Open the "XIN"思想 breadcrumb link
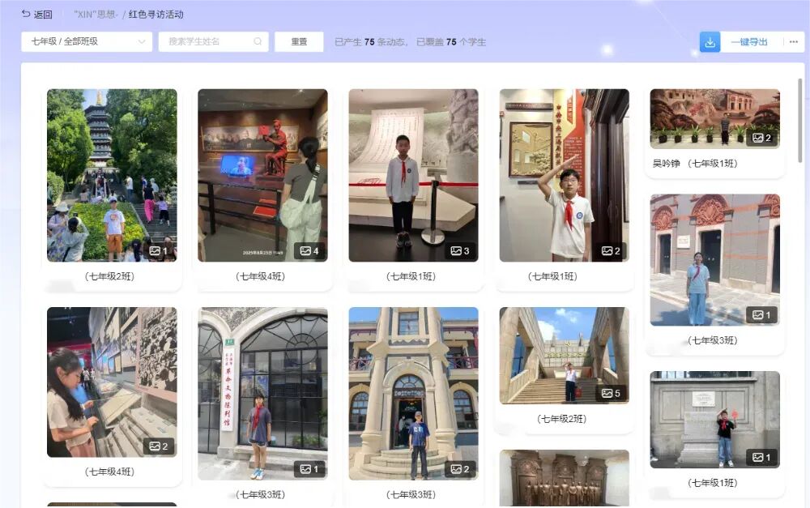The height and width of the screenshot is (508, 810). (95, 15)
